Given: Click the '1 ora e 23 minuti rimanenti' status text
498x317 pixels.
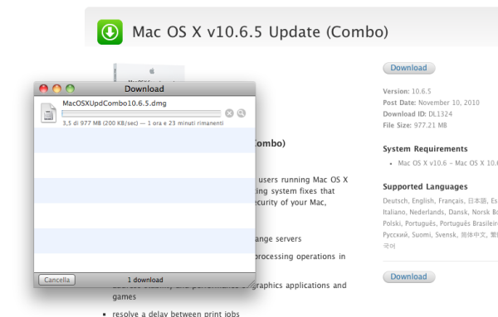Looking at the screenshot, I should point(185,123).
